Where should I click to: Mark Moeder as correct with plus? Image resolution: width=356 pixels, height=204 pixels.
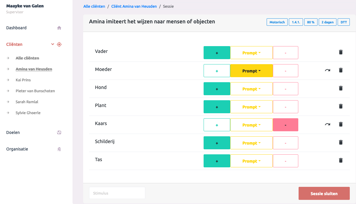coord(217,71)
